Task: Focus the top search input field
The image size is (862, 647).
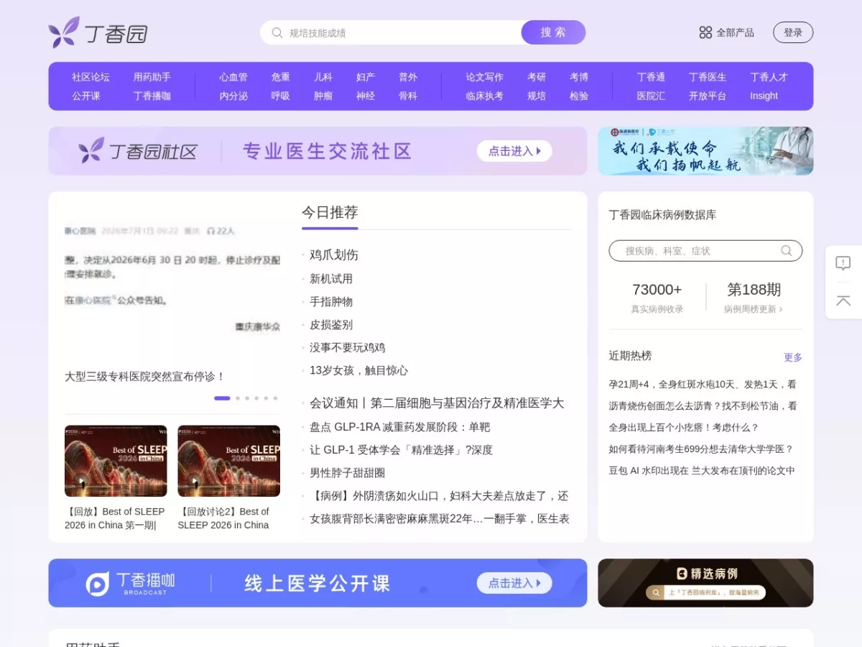Action: tap(402, 32)
